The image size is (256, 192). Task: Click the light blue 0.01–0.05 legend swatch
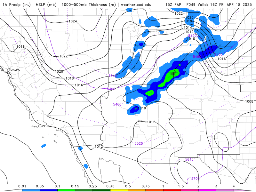[31, 190]
